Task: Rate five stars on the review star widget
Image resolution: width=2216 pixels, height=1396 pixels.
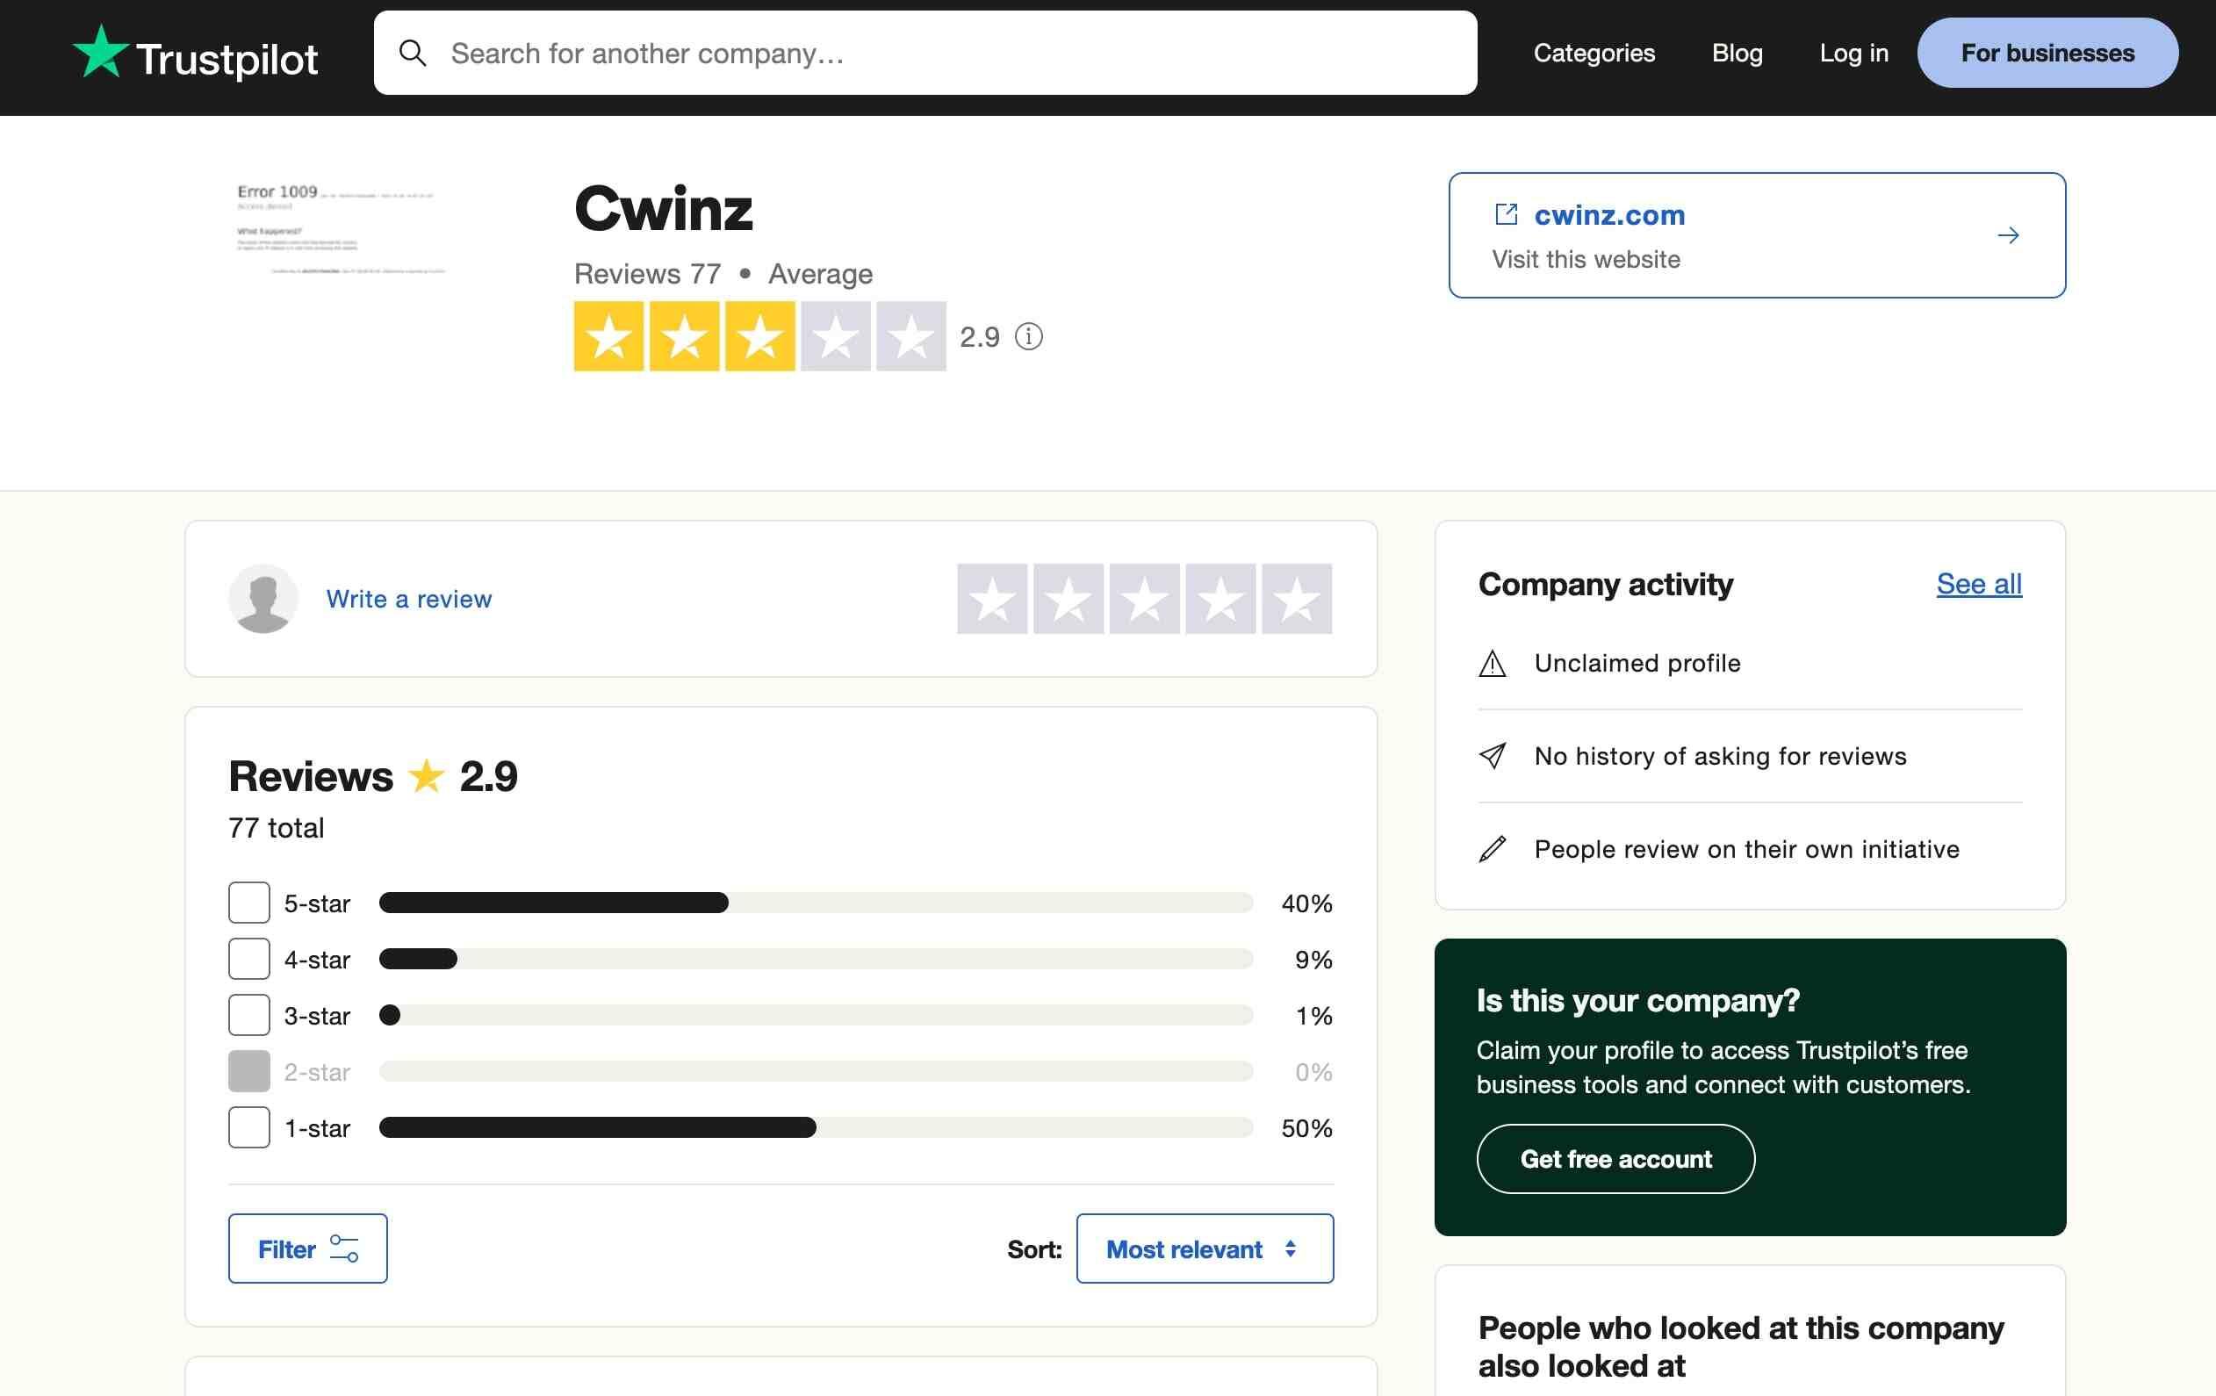Action: point(1297,598)
